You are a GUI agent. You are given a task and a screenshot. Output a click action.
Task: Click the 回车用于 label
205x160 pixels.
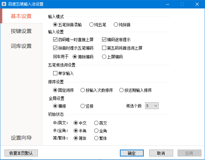(61, 56)
